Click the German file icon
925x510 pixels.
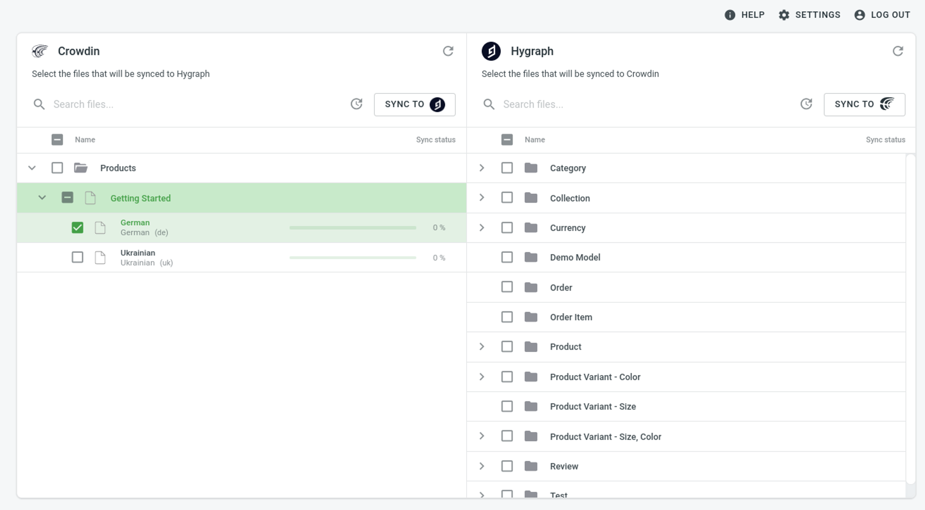[100, 227]
